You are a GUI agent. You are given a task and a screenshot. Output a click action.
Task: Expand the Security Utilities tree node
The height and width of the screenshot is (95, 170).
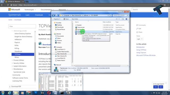(12, 63)
